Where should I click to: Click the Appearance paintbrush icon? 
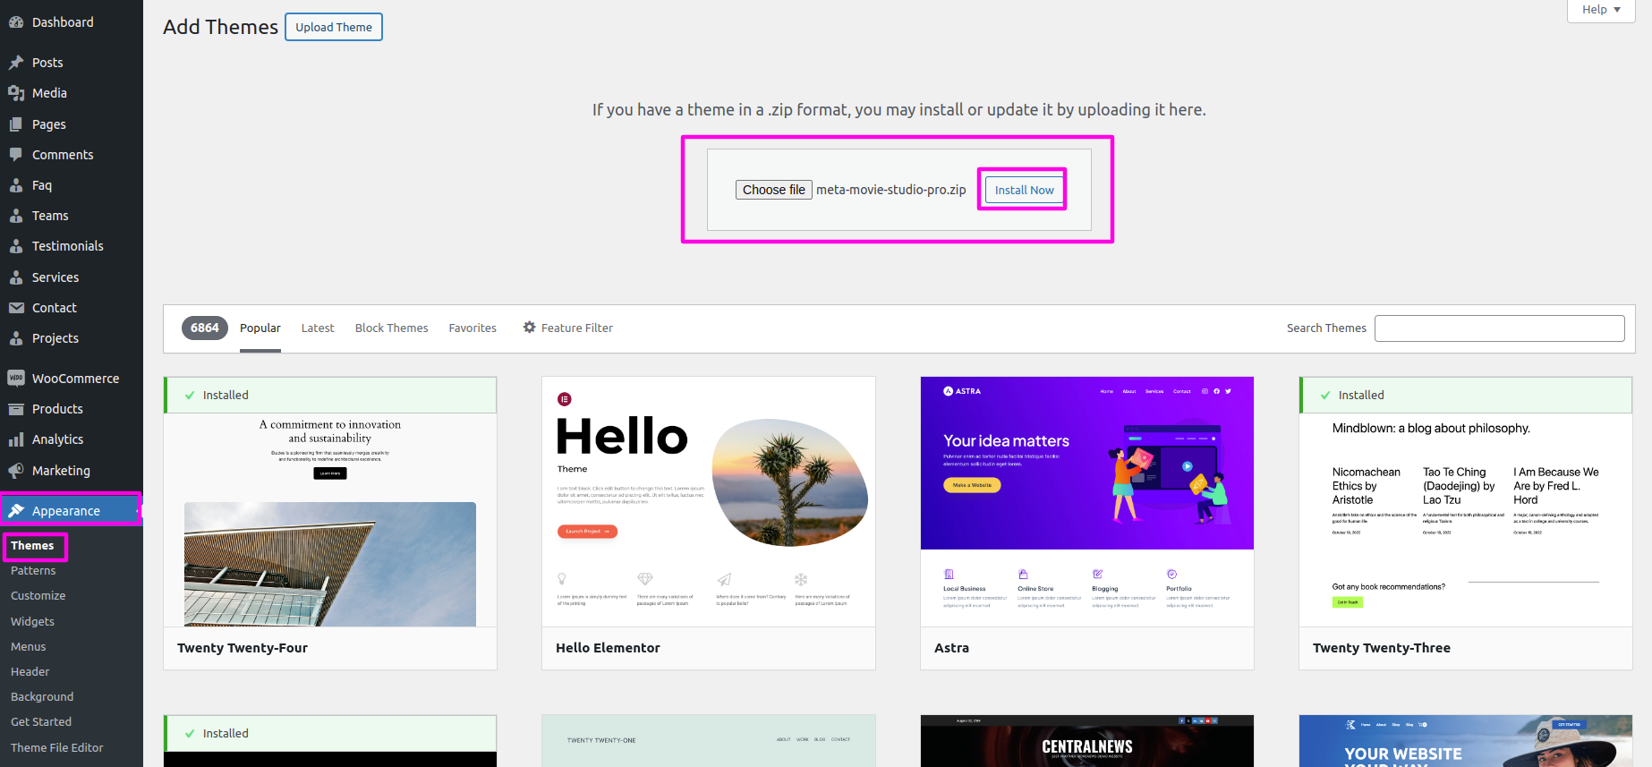point(16,511)
